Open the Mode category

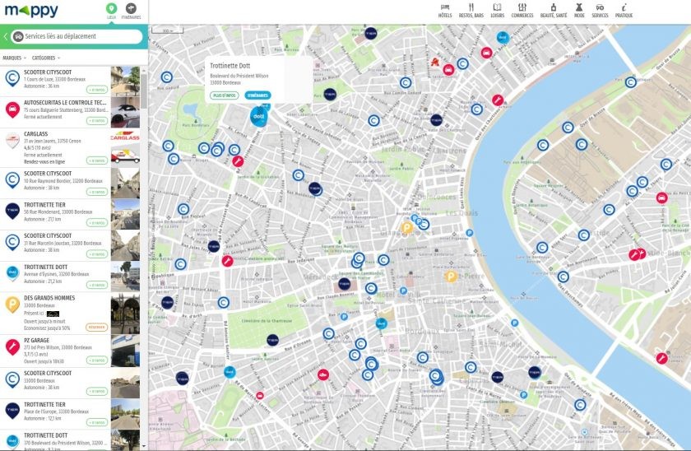[579, 11]
